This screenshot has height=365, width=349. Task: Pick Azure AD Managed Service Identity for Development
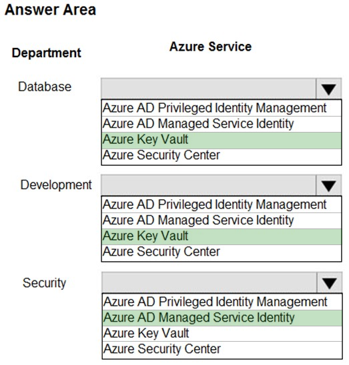(222, 220)
